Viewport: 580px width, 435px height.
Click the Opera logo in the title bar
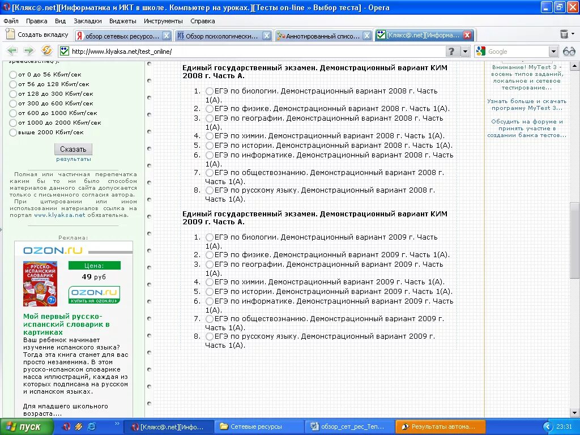click(x=6, y=7)
